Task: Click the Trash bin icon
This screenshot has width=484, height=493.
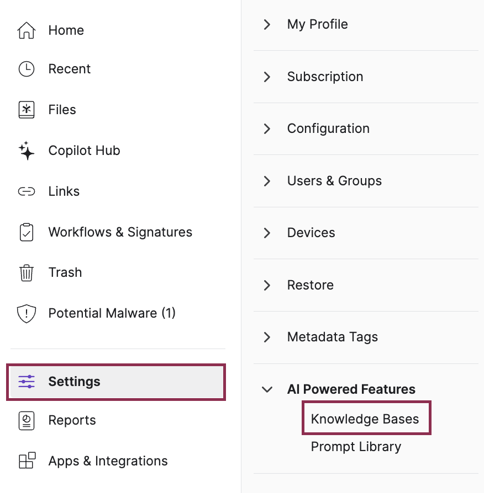Action: tap(27, 272)
